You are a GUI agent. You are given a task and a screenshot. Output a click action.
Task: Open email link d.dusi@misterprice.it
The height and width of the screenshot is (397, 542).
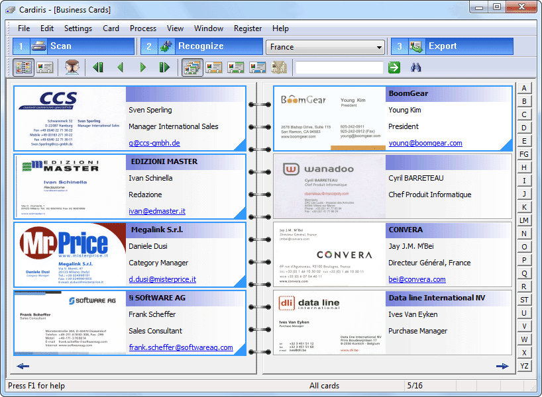coord(162,279)
